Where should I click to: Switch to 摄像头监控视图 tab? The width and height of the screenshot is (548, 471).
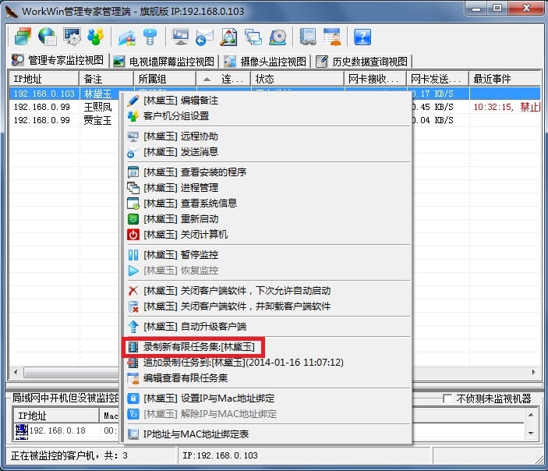[266, 62]
